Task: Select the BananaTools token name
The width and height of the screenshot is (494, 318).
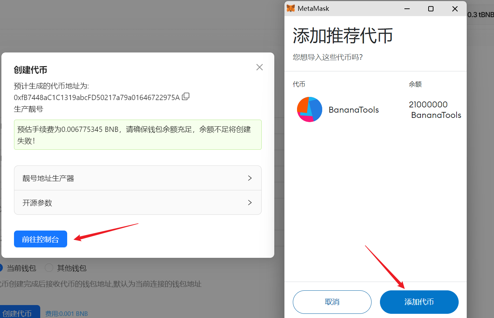Action: pyautogui.click(x=353, y=110)
